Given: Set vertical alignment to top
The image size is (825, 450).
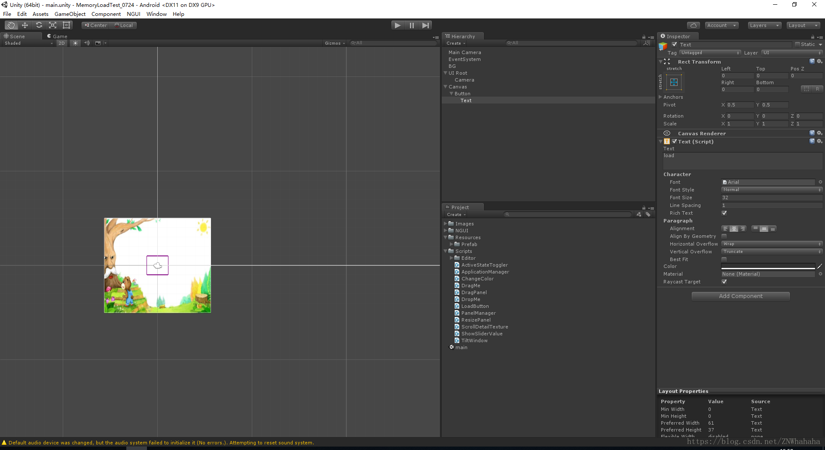Looking at the screenshot, I should (x=755, y=229).
